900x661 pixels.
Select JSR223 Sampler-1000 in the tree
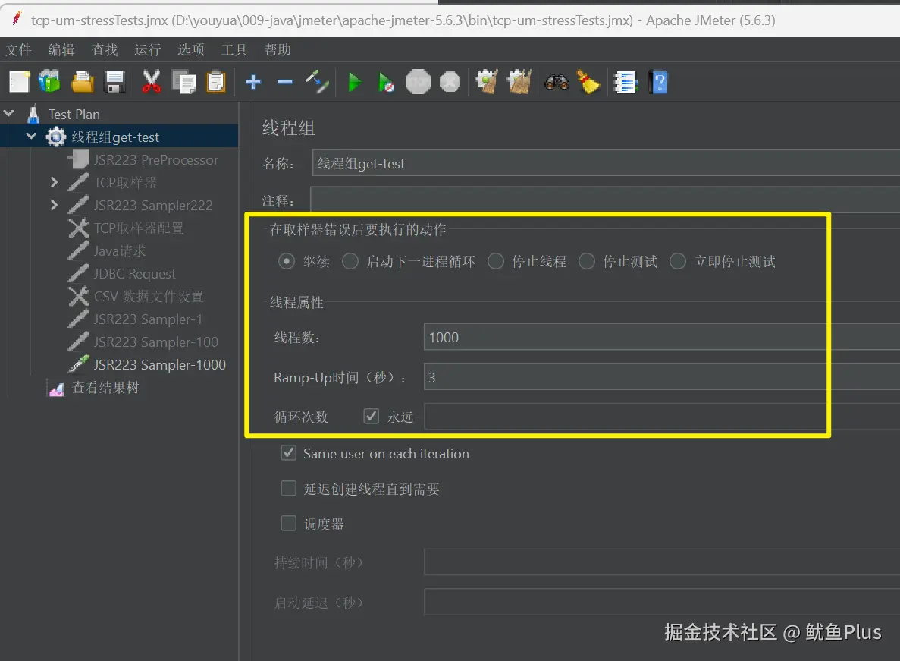tap(159, 365)
